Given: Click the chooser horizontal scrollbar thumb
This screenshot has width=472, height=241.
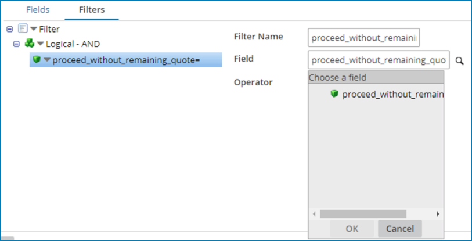Looking at the screenshot, I should 363,214.
